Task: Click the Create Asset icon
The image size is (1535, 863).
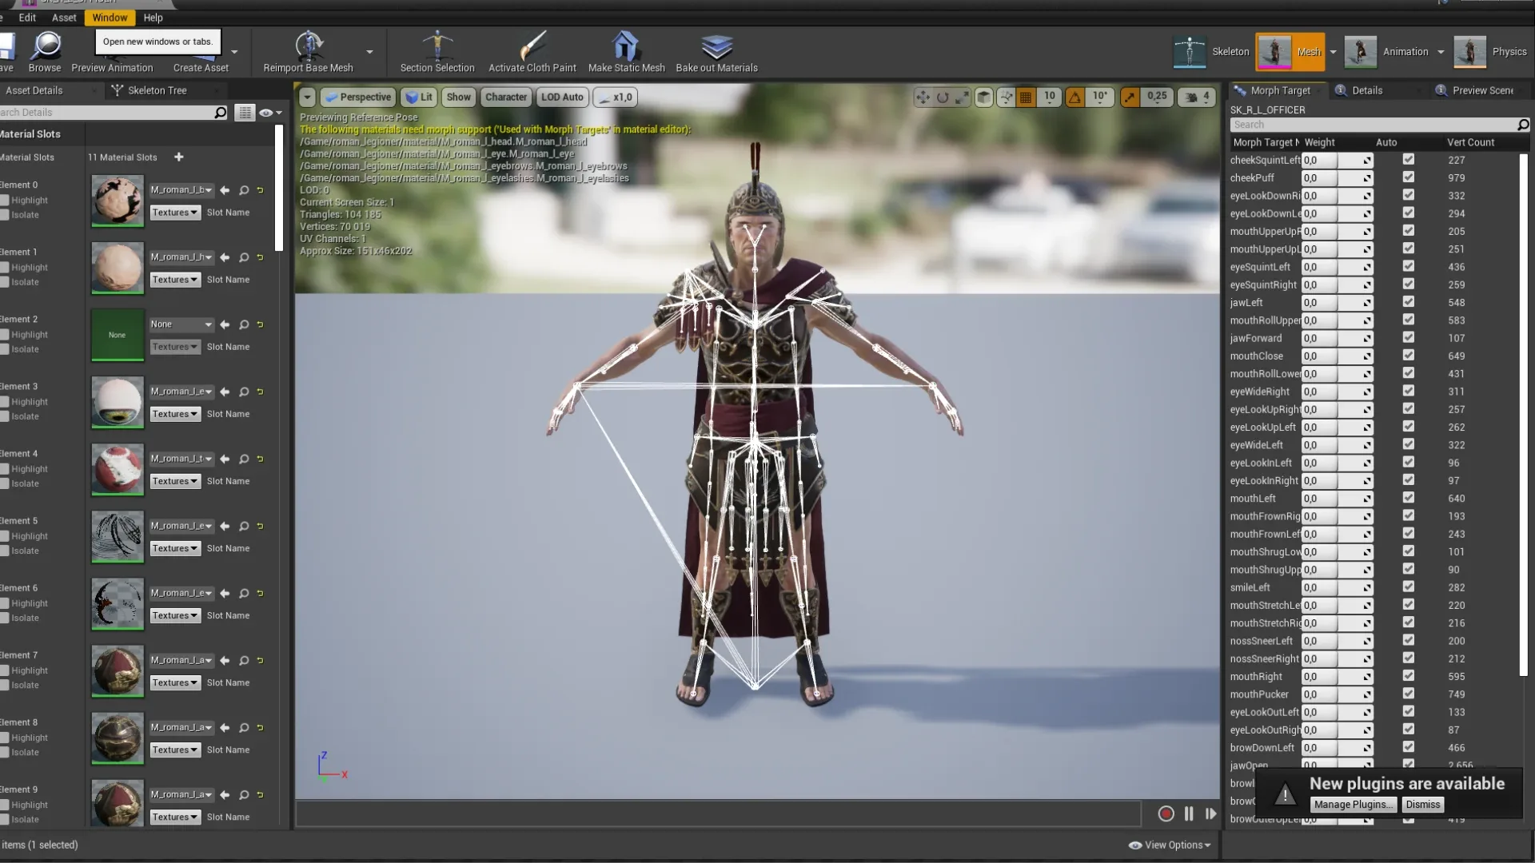Action: tap(201, 50)
